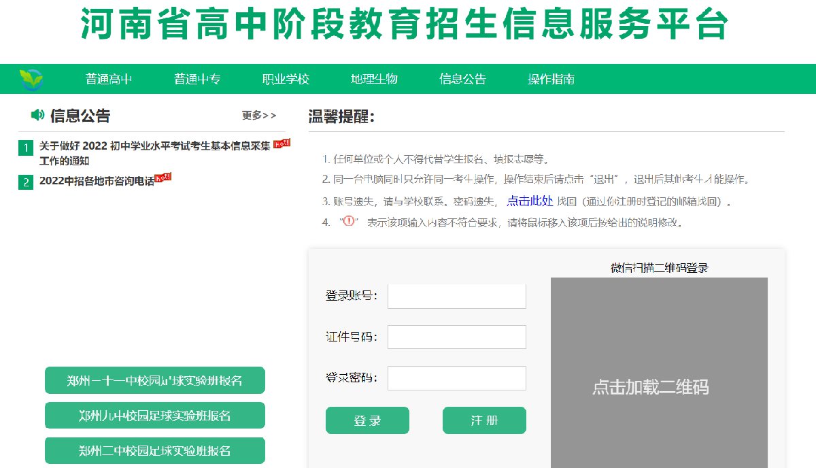Click the red exclamation warning icon
This screenshot has height=468, width=816.
(x=349, y=221)
